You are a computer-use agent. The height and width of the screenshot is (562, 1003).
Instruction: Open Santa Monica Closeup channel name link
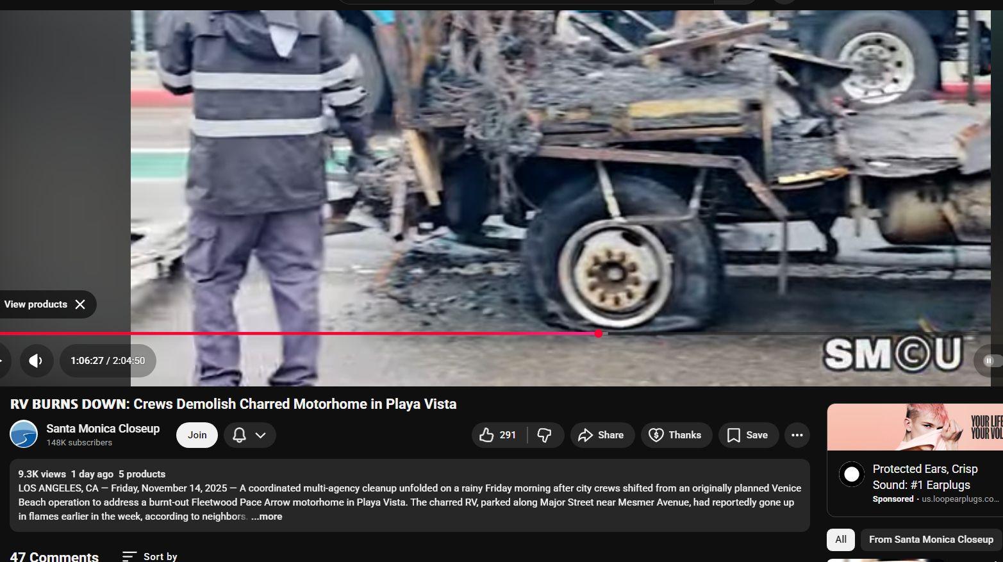[x=103, y=429]
